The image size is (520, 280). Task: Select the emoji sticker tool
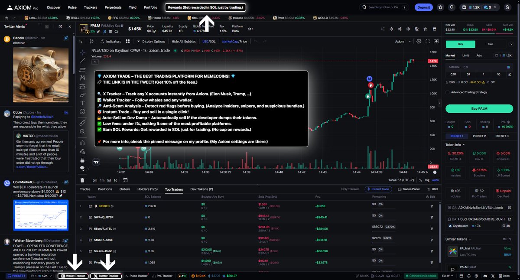pos(82,111)
